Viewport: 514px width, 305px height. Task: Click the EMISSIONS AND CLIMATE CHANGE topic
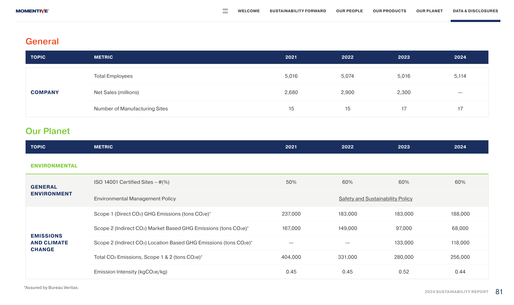pyautogui.click(x=49, y=243)
